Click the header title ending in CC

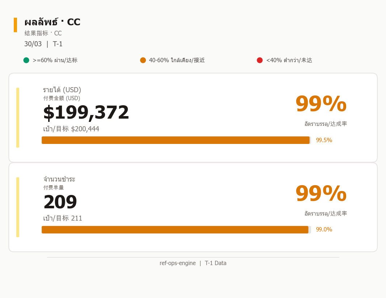pyautogui.click(x=53, y=22)
